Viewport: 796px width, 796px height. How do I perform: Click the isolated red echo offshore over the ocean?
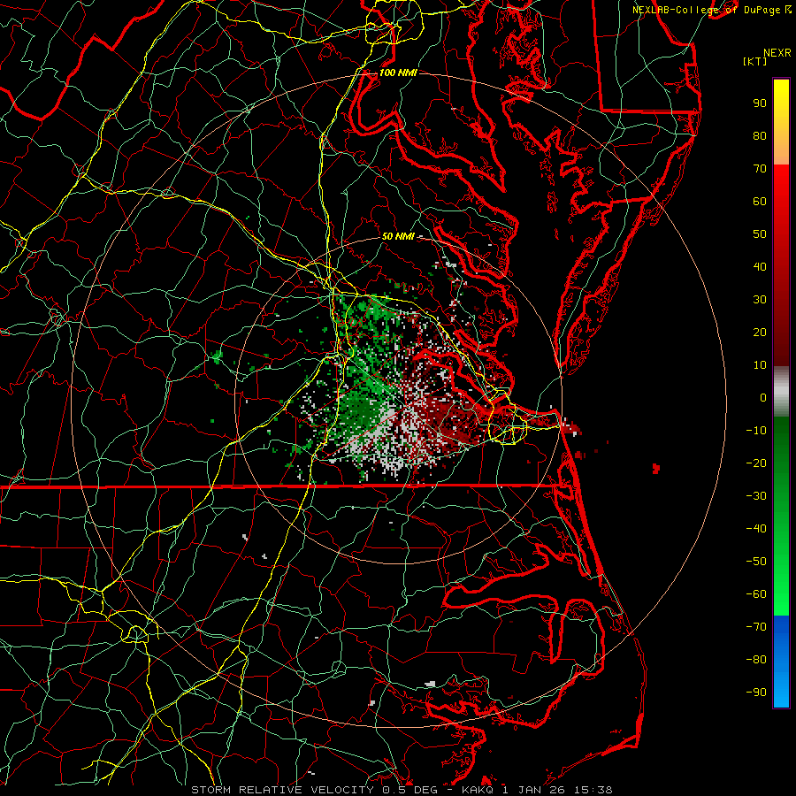pyautogui.click(x=656, y=468)
